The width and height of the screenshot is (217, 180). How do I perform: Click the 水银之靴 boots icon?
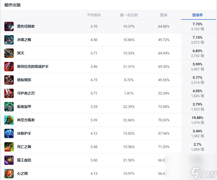9,40
